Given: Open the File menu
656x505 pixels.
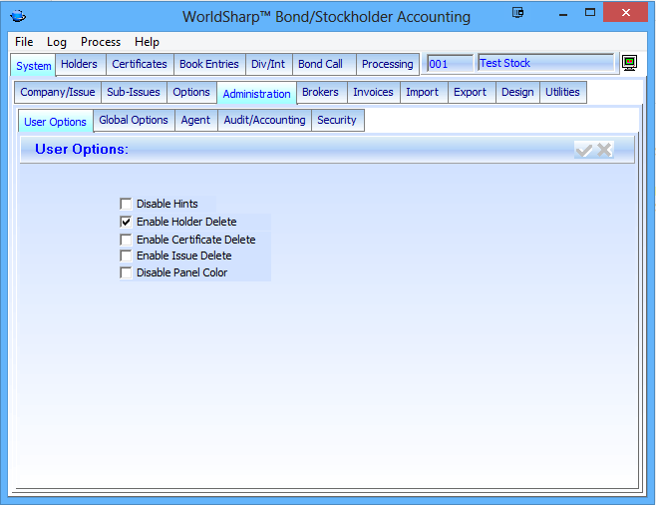Looking at the screenshot, I should tap(24, 42).
